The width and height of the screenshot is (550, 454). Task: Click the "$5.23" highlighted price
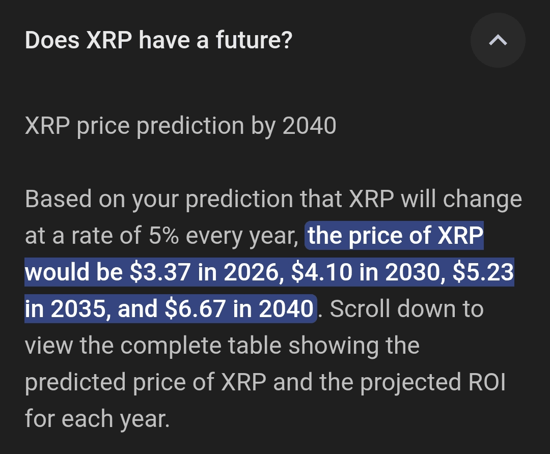483,272
